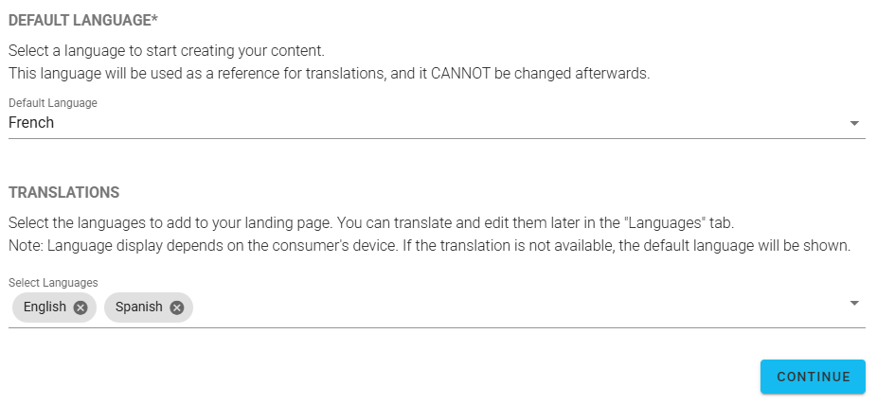Open the Default Language dropdown arrow
Screen dimensions: 877x404
coord(853,123)
